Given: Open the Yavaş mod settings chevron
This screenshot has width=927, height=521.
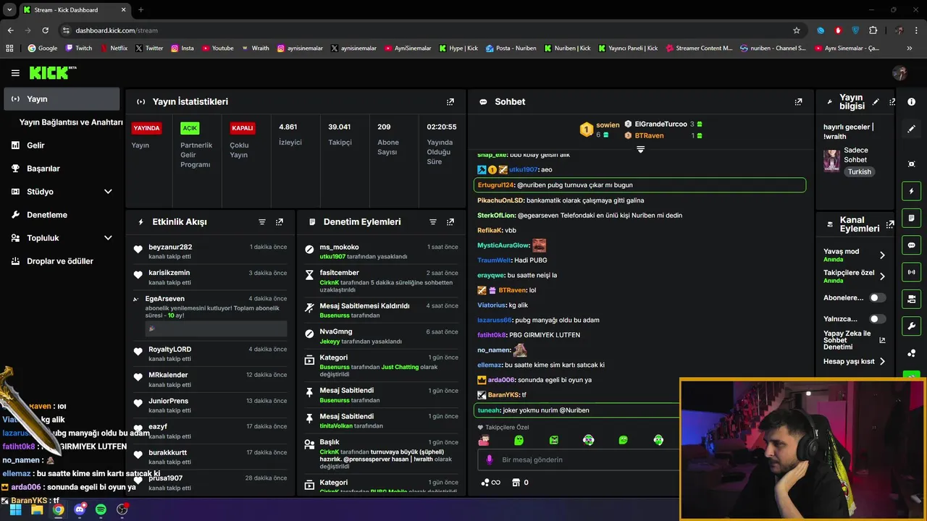Looking at the screenshot, I should (882, 255).
